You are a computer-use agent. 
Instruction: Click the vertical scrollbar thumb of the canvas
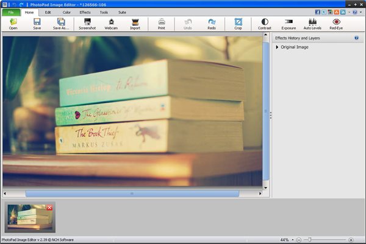266,111
